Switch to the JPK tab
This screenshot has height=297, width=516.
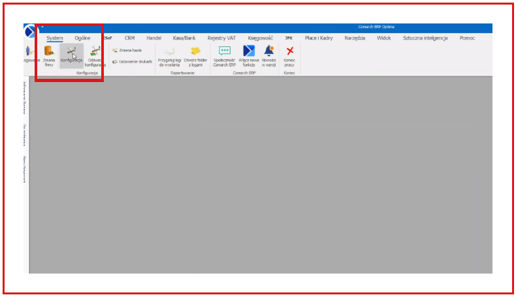(x=289, y=38)
